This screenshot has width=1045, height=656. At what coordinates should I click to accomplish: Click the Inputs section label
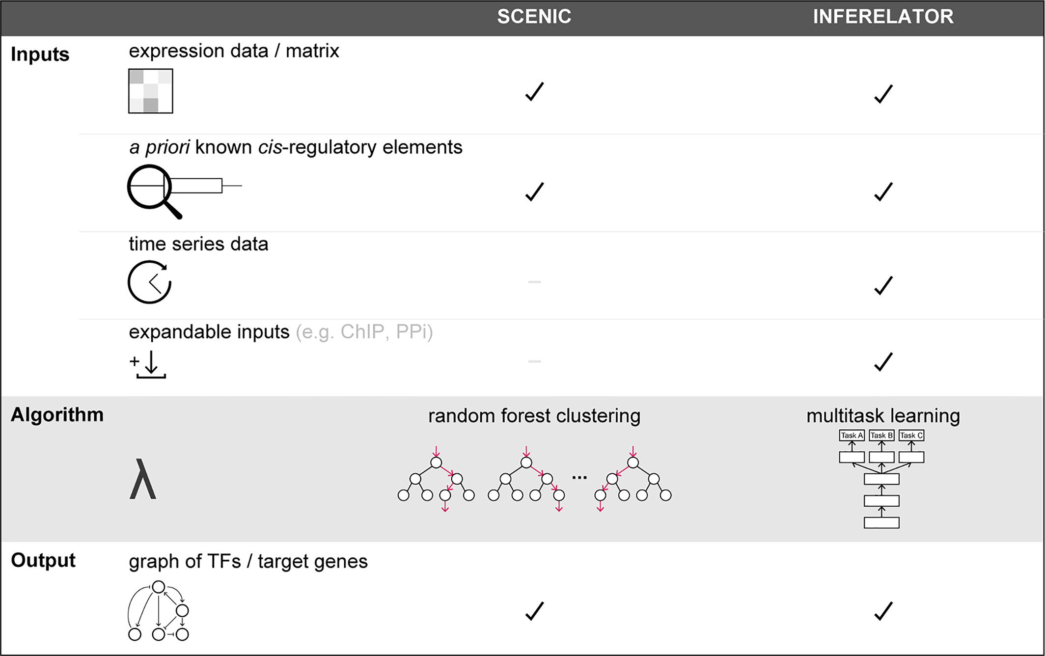[40, 55]
